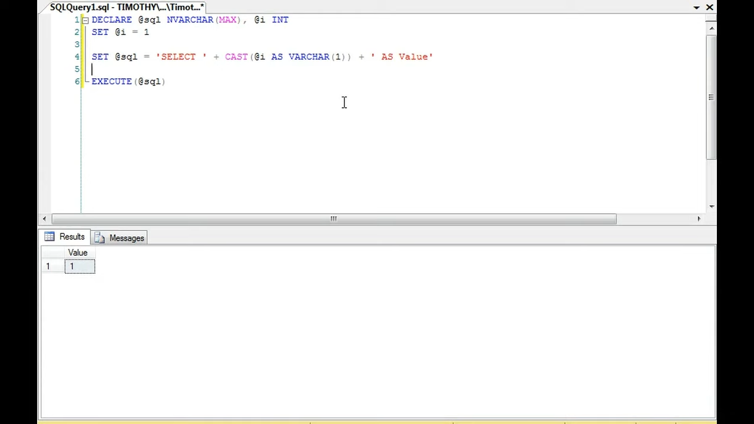The width and height of the screenshot is (754, 424).
Task: Click the editor's horizontal scrollbar thumb
Action: (x=333, y=218)
